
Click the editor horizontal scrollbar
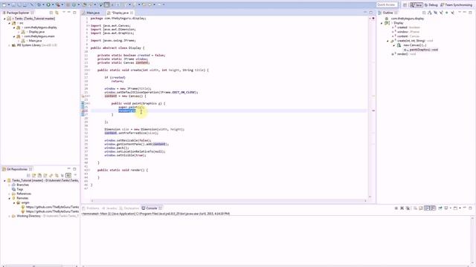(229, 200)
